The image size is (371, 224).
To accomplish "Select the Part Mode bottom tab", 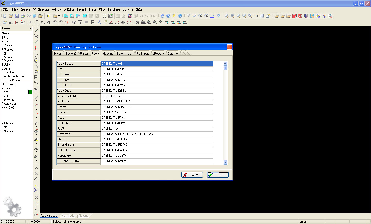I will point(68,216).
